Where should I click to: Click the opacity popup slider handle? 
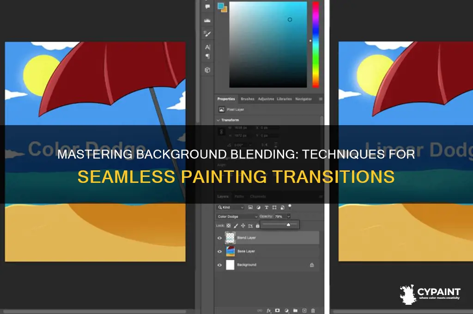288,225
